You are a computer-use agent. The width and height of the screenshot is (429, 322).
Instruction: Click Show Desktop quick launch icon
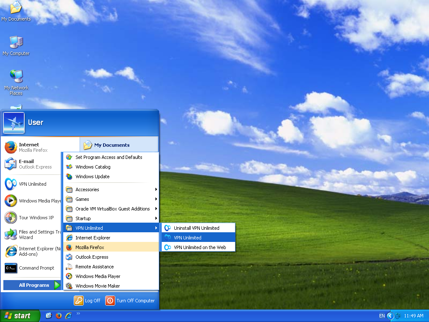pyautogui.click(x=49, y=316)
